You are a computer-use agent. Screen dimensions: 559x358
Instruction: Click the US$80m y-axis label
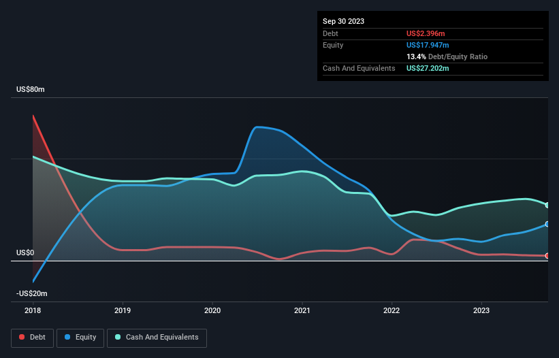point(31,89)
